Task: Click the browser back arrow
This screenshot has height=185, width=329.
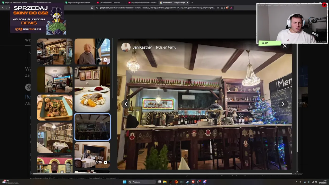Action: pyautogui.click(x=3, y=8)
